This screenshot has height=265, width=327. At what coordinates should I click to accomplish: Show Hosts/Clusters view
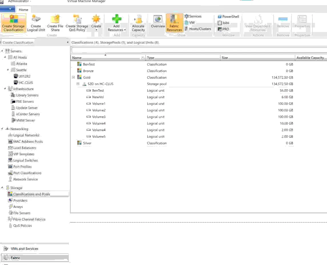(x=198, y=29)
